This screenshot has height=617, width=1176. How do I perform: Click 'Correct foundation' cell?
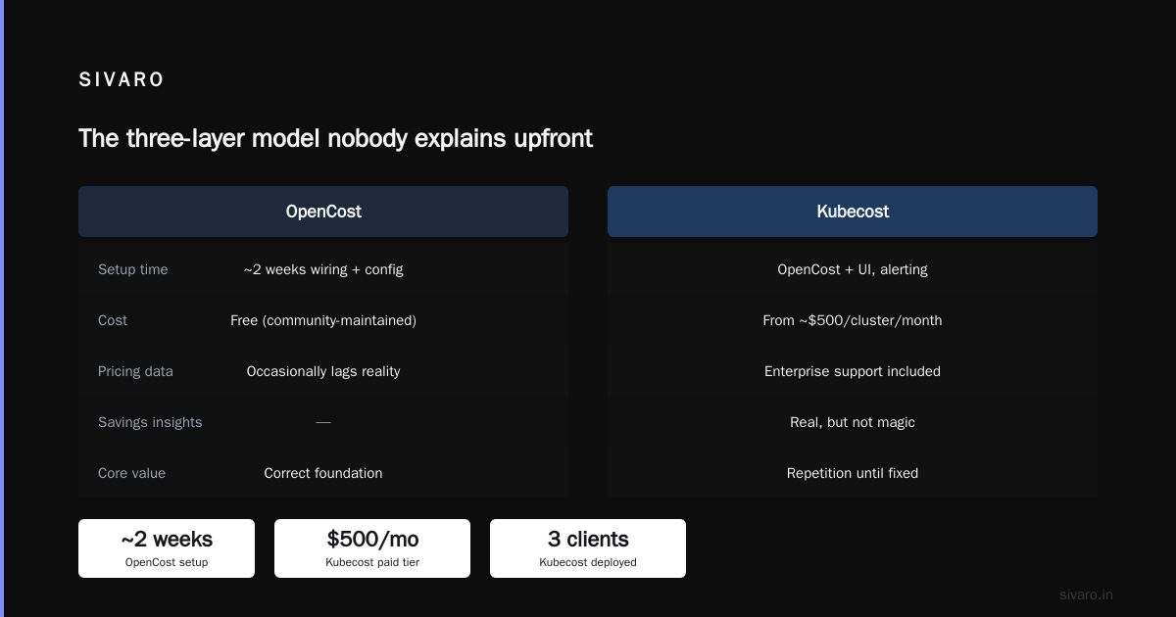pyautogui.click(x=323, y=473)
